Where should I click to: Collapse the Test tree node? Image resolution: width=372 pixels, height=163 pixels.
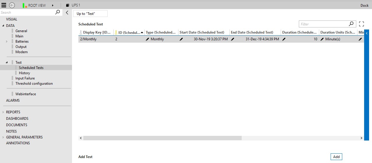[7, 63]
